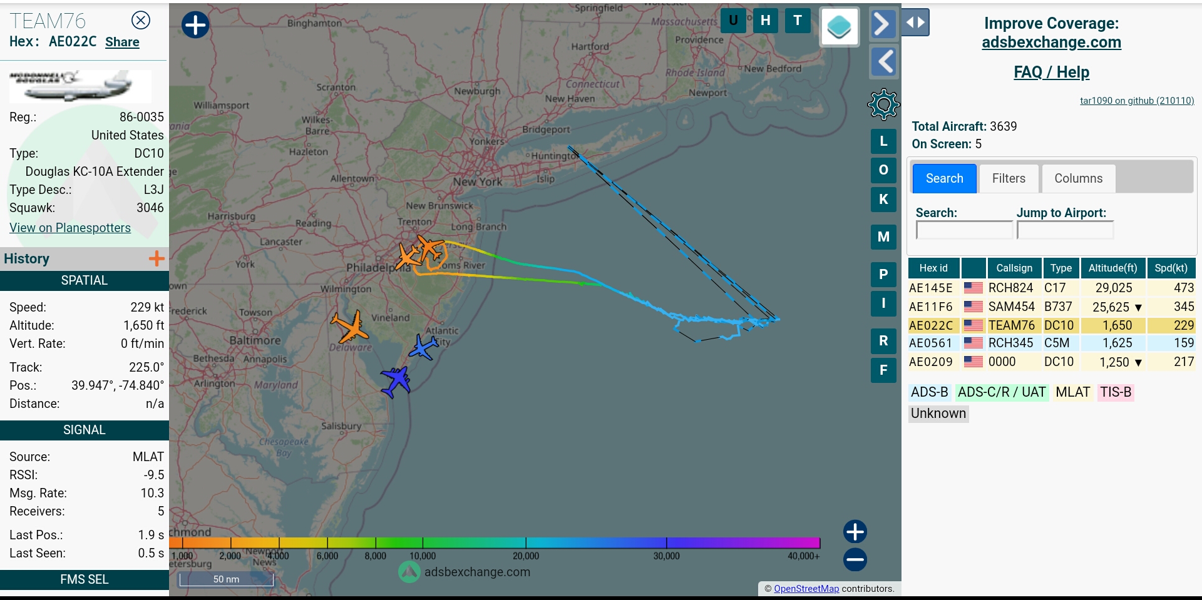Click the altitude color scale bar
This screenshot has width=1202, height=600.
click(495, 542)
